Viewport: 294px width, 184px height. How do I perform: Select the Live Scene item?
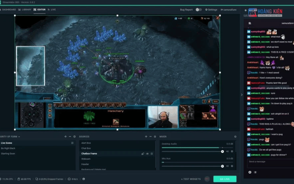(37, 143)
